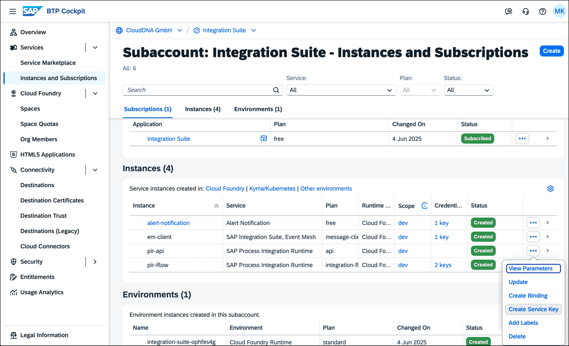Open the alert-notification instance link
The image size is (569, 346).
click(x=168, y=223)
